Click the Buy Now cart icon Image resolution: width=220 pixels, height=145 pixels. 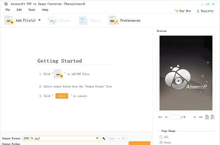pyautogui.click(x=176, y=11)
